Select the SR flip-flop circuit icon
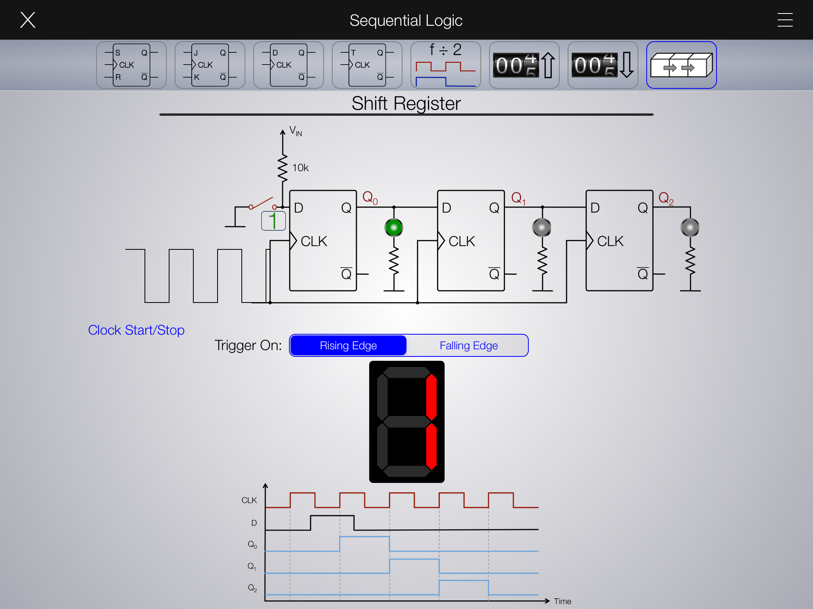This screenshot has width=813, height=609. [131, 65]
